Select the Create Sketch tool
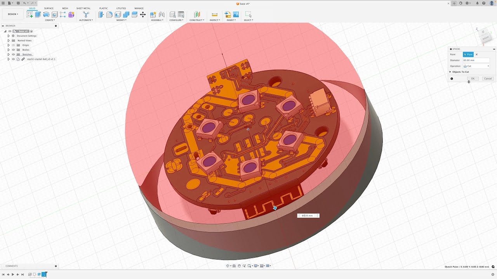Screen dimensions: 497x279 [x=30, y=14]
